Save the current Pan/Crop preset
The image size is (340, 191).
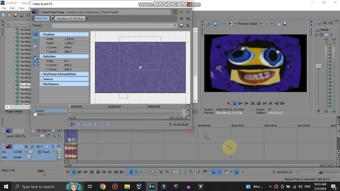(182, 25)
